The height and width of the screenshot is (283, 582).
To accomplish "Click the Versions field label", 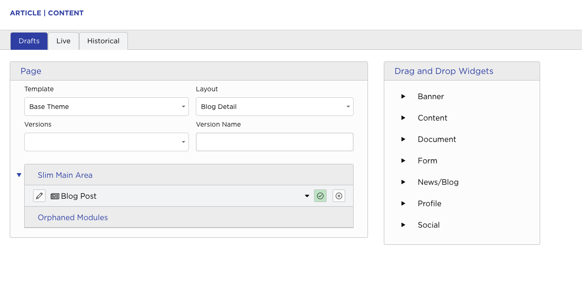I will (x=38, y=124).
